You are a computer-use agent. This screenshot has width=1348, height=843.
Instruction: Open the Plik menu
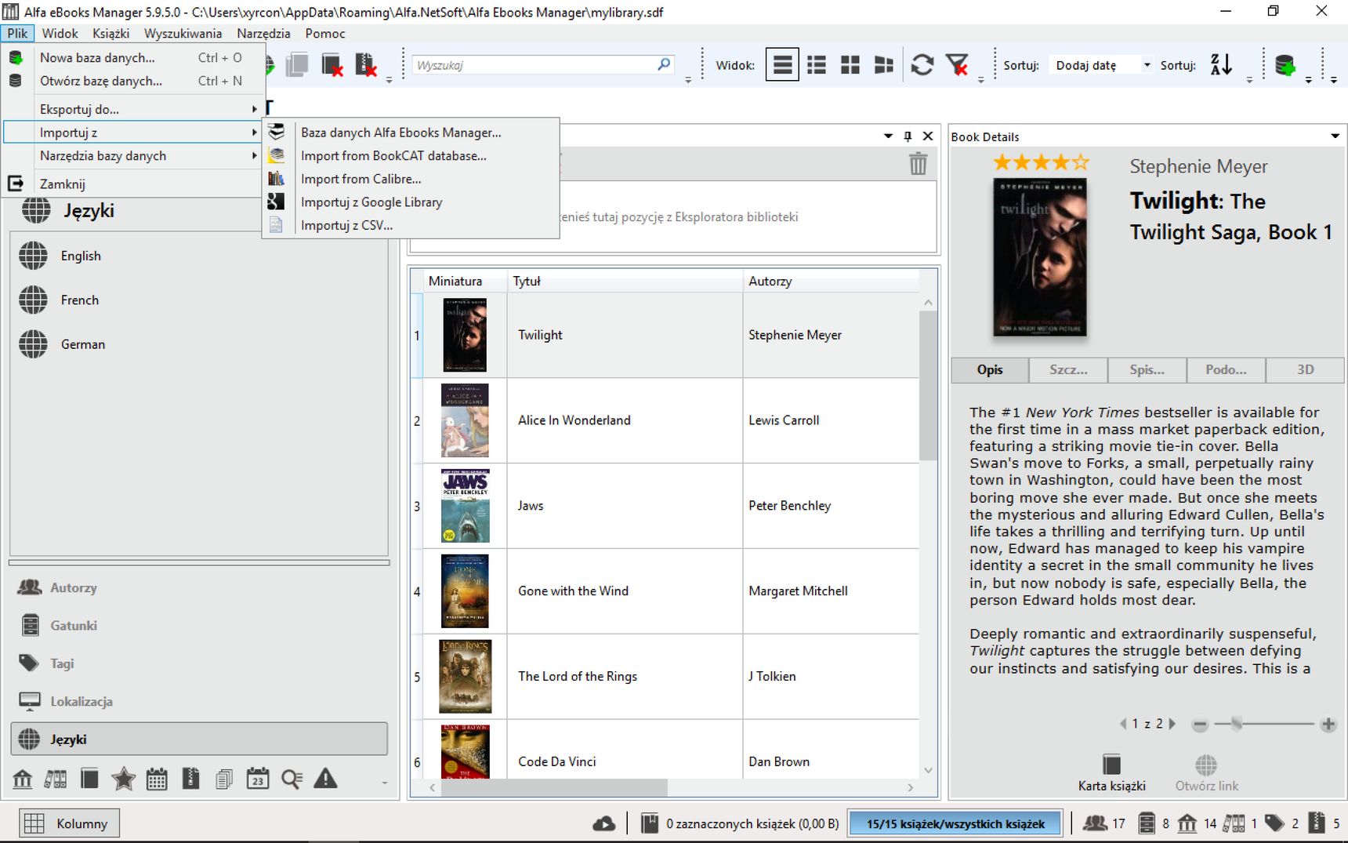point(17,33)
